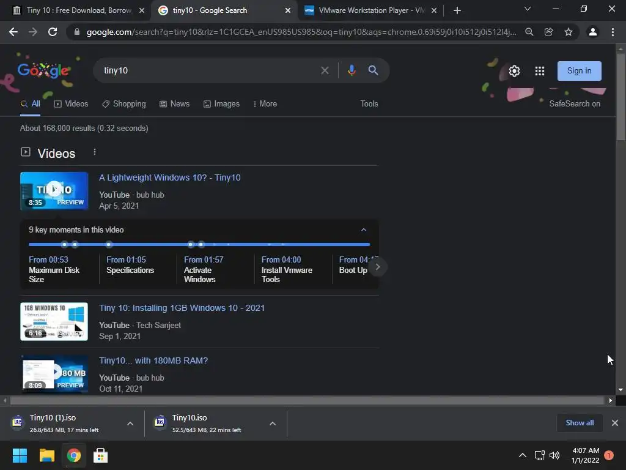Open Tiny10... with 180MB RAM? link

(153, 360)
